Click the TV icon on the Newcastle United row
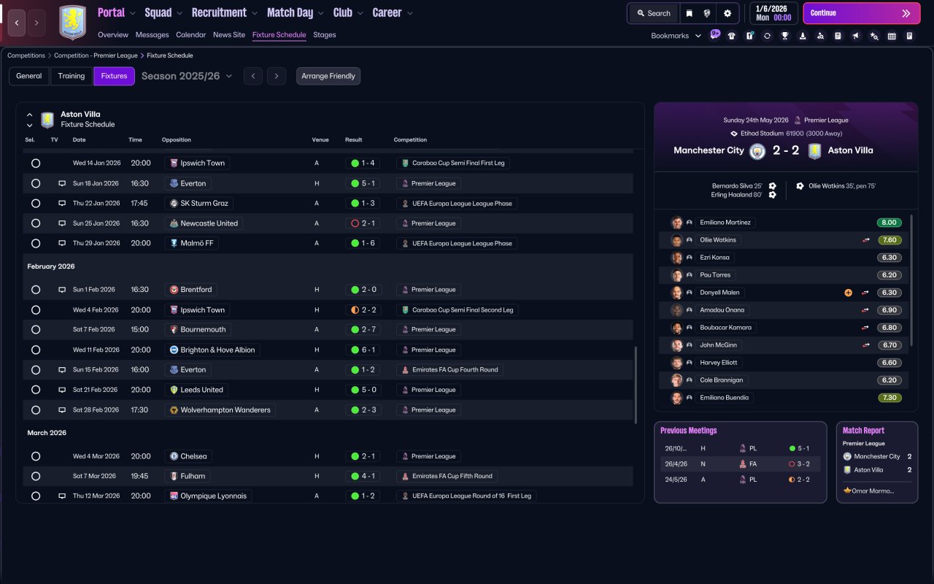 62,223
